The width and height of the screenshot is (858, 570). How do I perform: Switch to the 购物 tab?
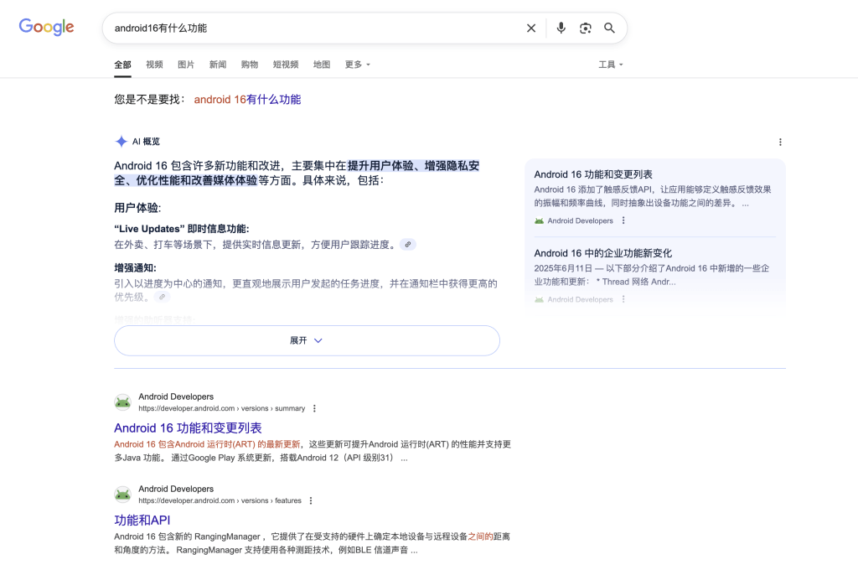250,65
